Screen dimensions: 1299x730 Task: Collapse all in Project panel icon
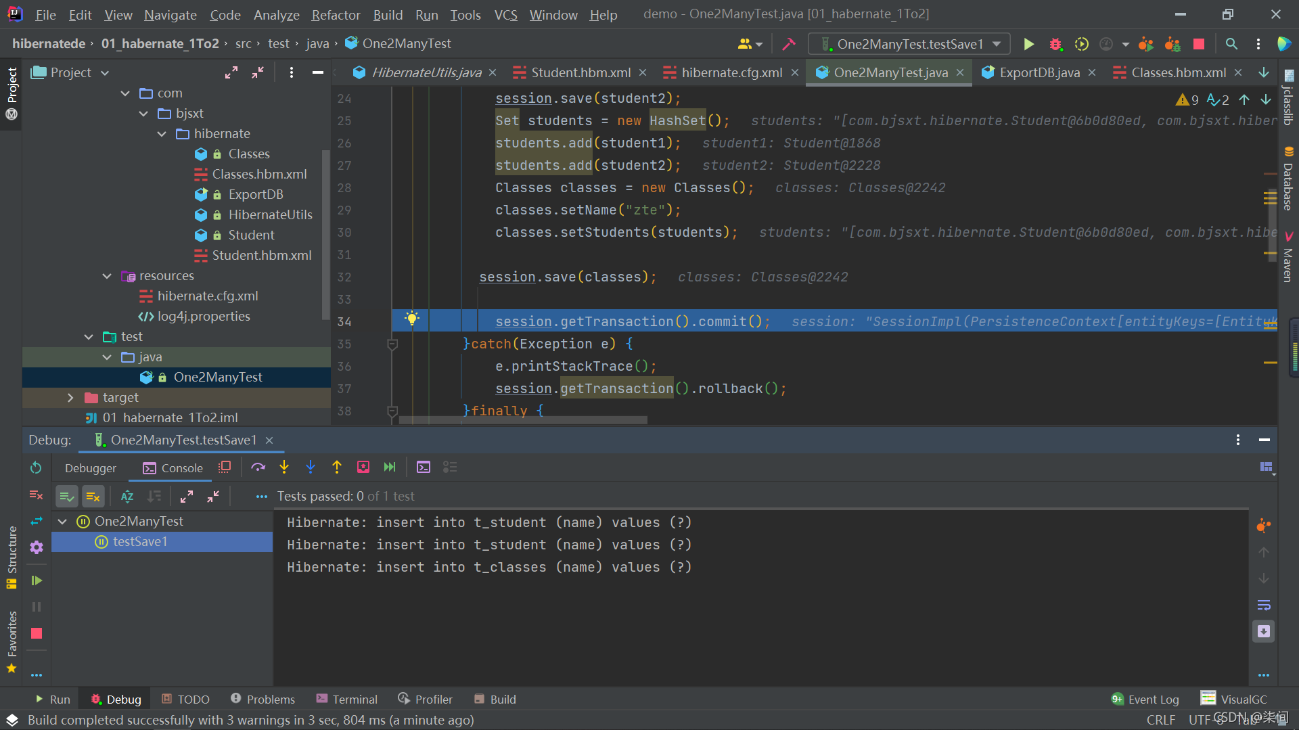[258, 72]
